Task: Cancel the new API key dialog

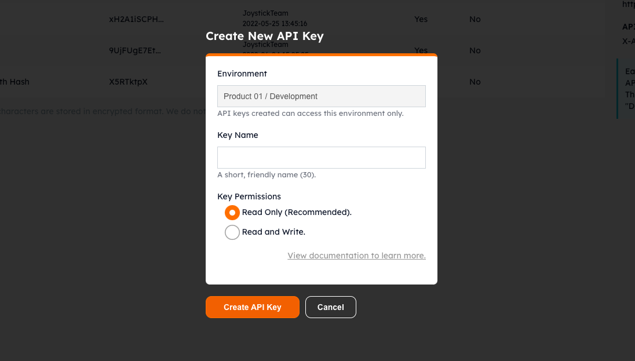Action: tap(330, 307)
